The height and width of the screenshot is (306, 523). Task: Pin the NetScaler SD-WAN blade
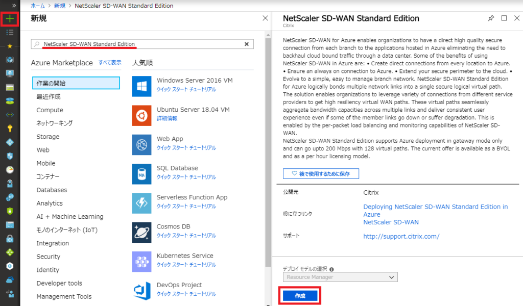coord(491,18)
